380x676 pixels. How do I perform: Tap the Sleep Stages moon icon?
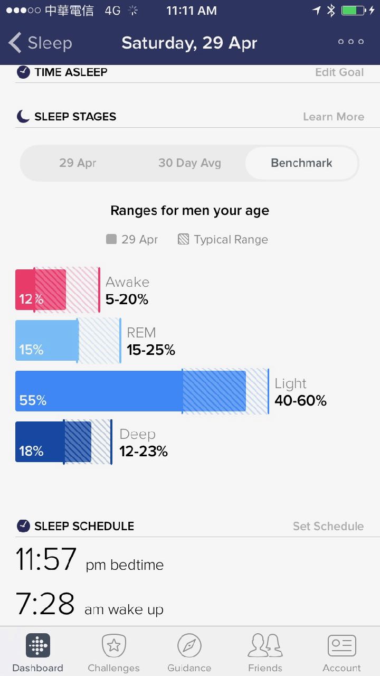[23, 116]
